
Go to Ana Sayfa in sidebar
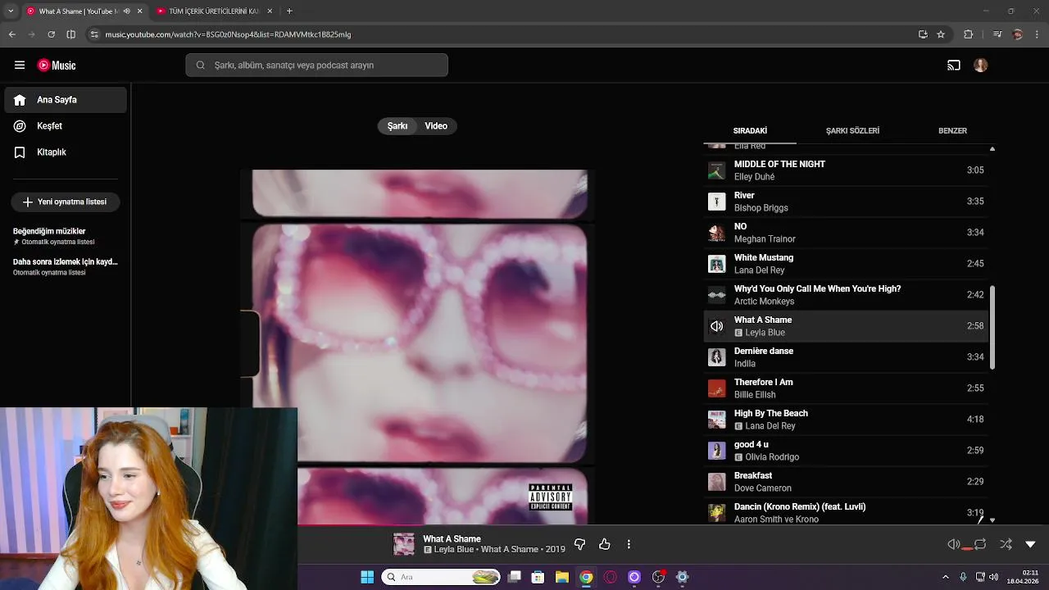click(x=66, y=100)
